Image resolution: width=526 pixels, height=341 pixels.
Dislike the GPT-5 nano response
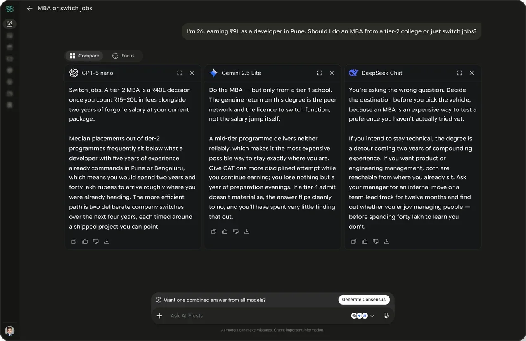click(96, 242)
